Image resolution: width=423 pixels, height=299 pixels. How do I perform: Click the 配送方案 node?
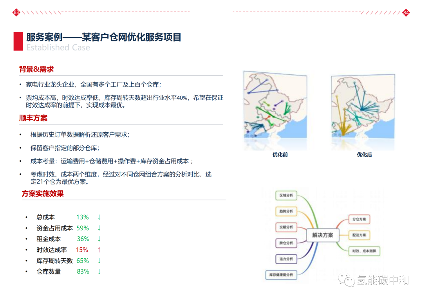[359, 235]
